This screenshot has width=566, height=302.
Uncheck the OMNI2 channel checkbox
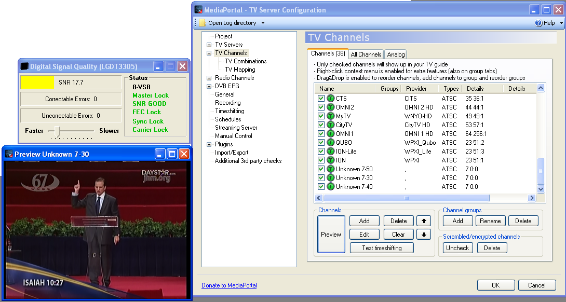click(x=321, y=107)
